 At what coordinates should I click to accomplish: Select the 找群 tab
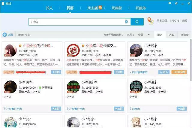(70, 8)
